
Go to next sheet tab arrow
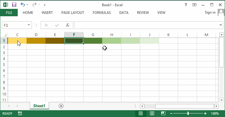point(17,106)
